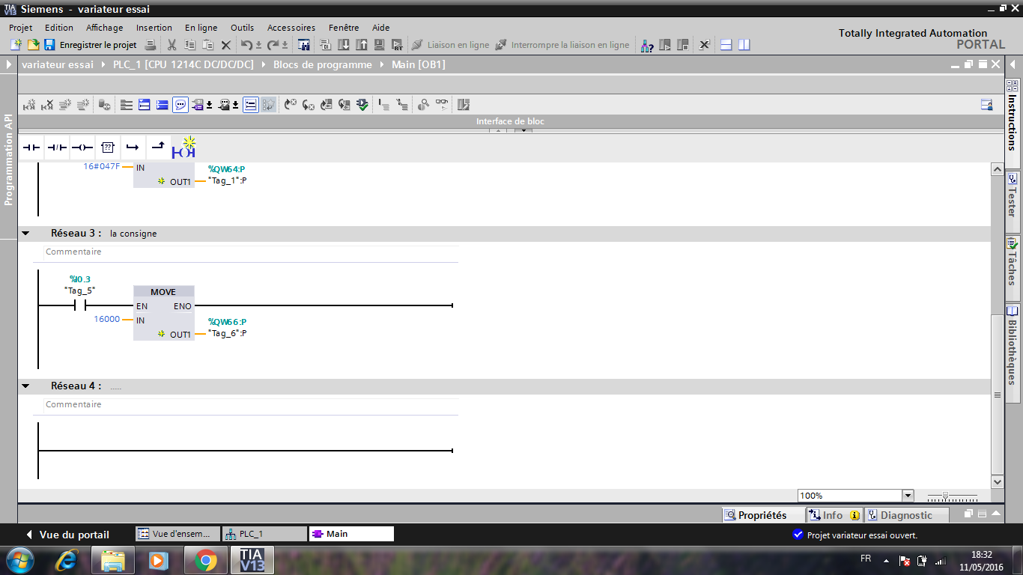Viewport: 1023px width, 575px height.
Task: Open the Vue d'ensemble editor button
Action: [178, 534]
